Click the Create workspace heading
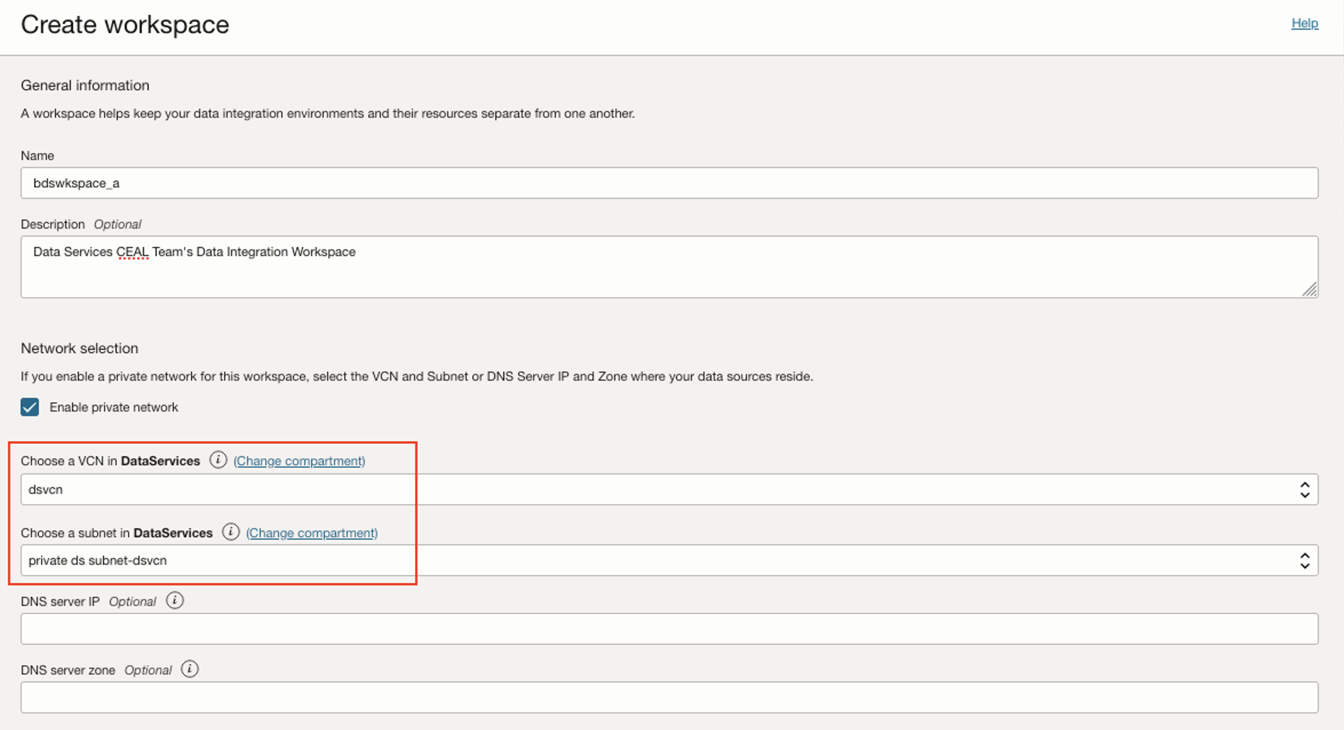Viewport: 1344px width, 730px height. point(125,25)
